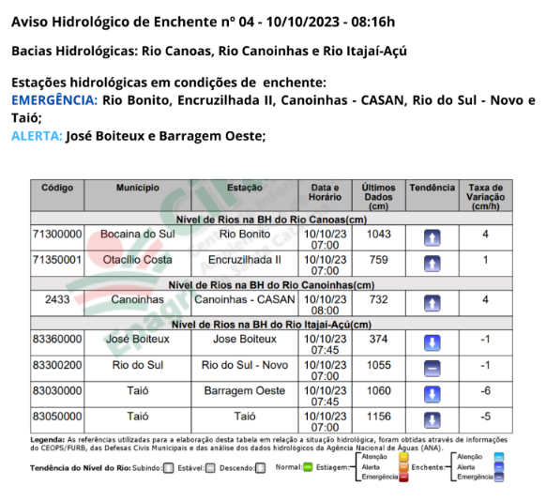
Task: Click the Data e Horário column header
Action: (x=326, y=195)
